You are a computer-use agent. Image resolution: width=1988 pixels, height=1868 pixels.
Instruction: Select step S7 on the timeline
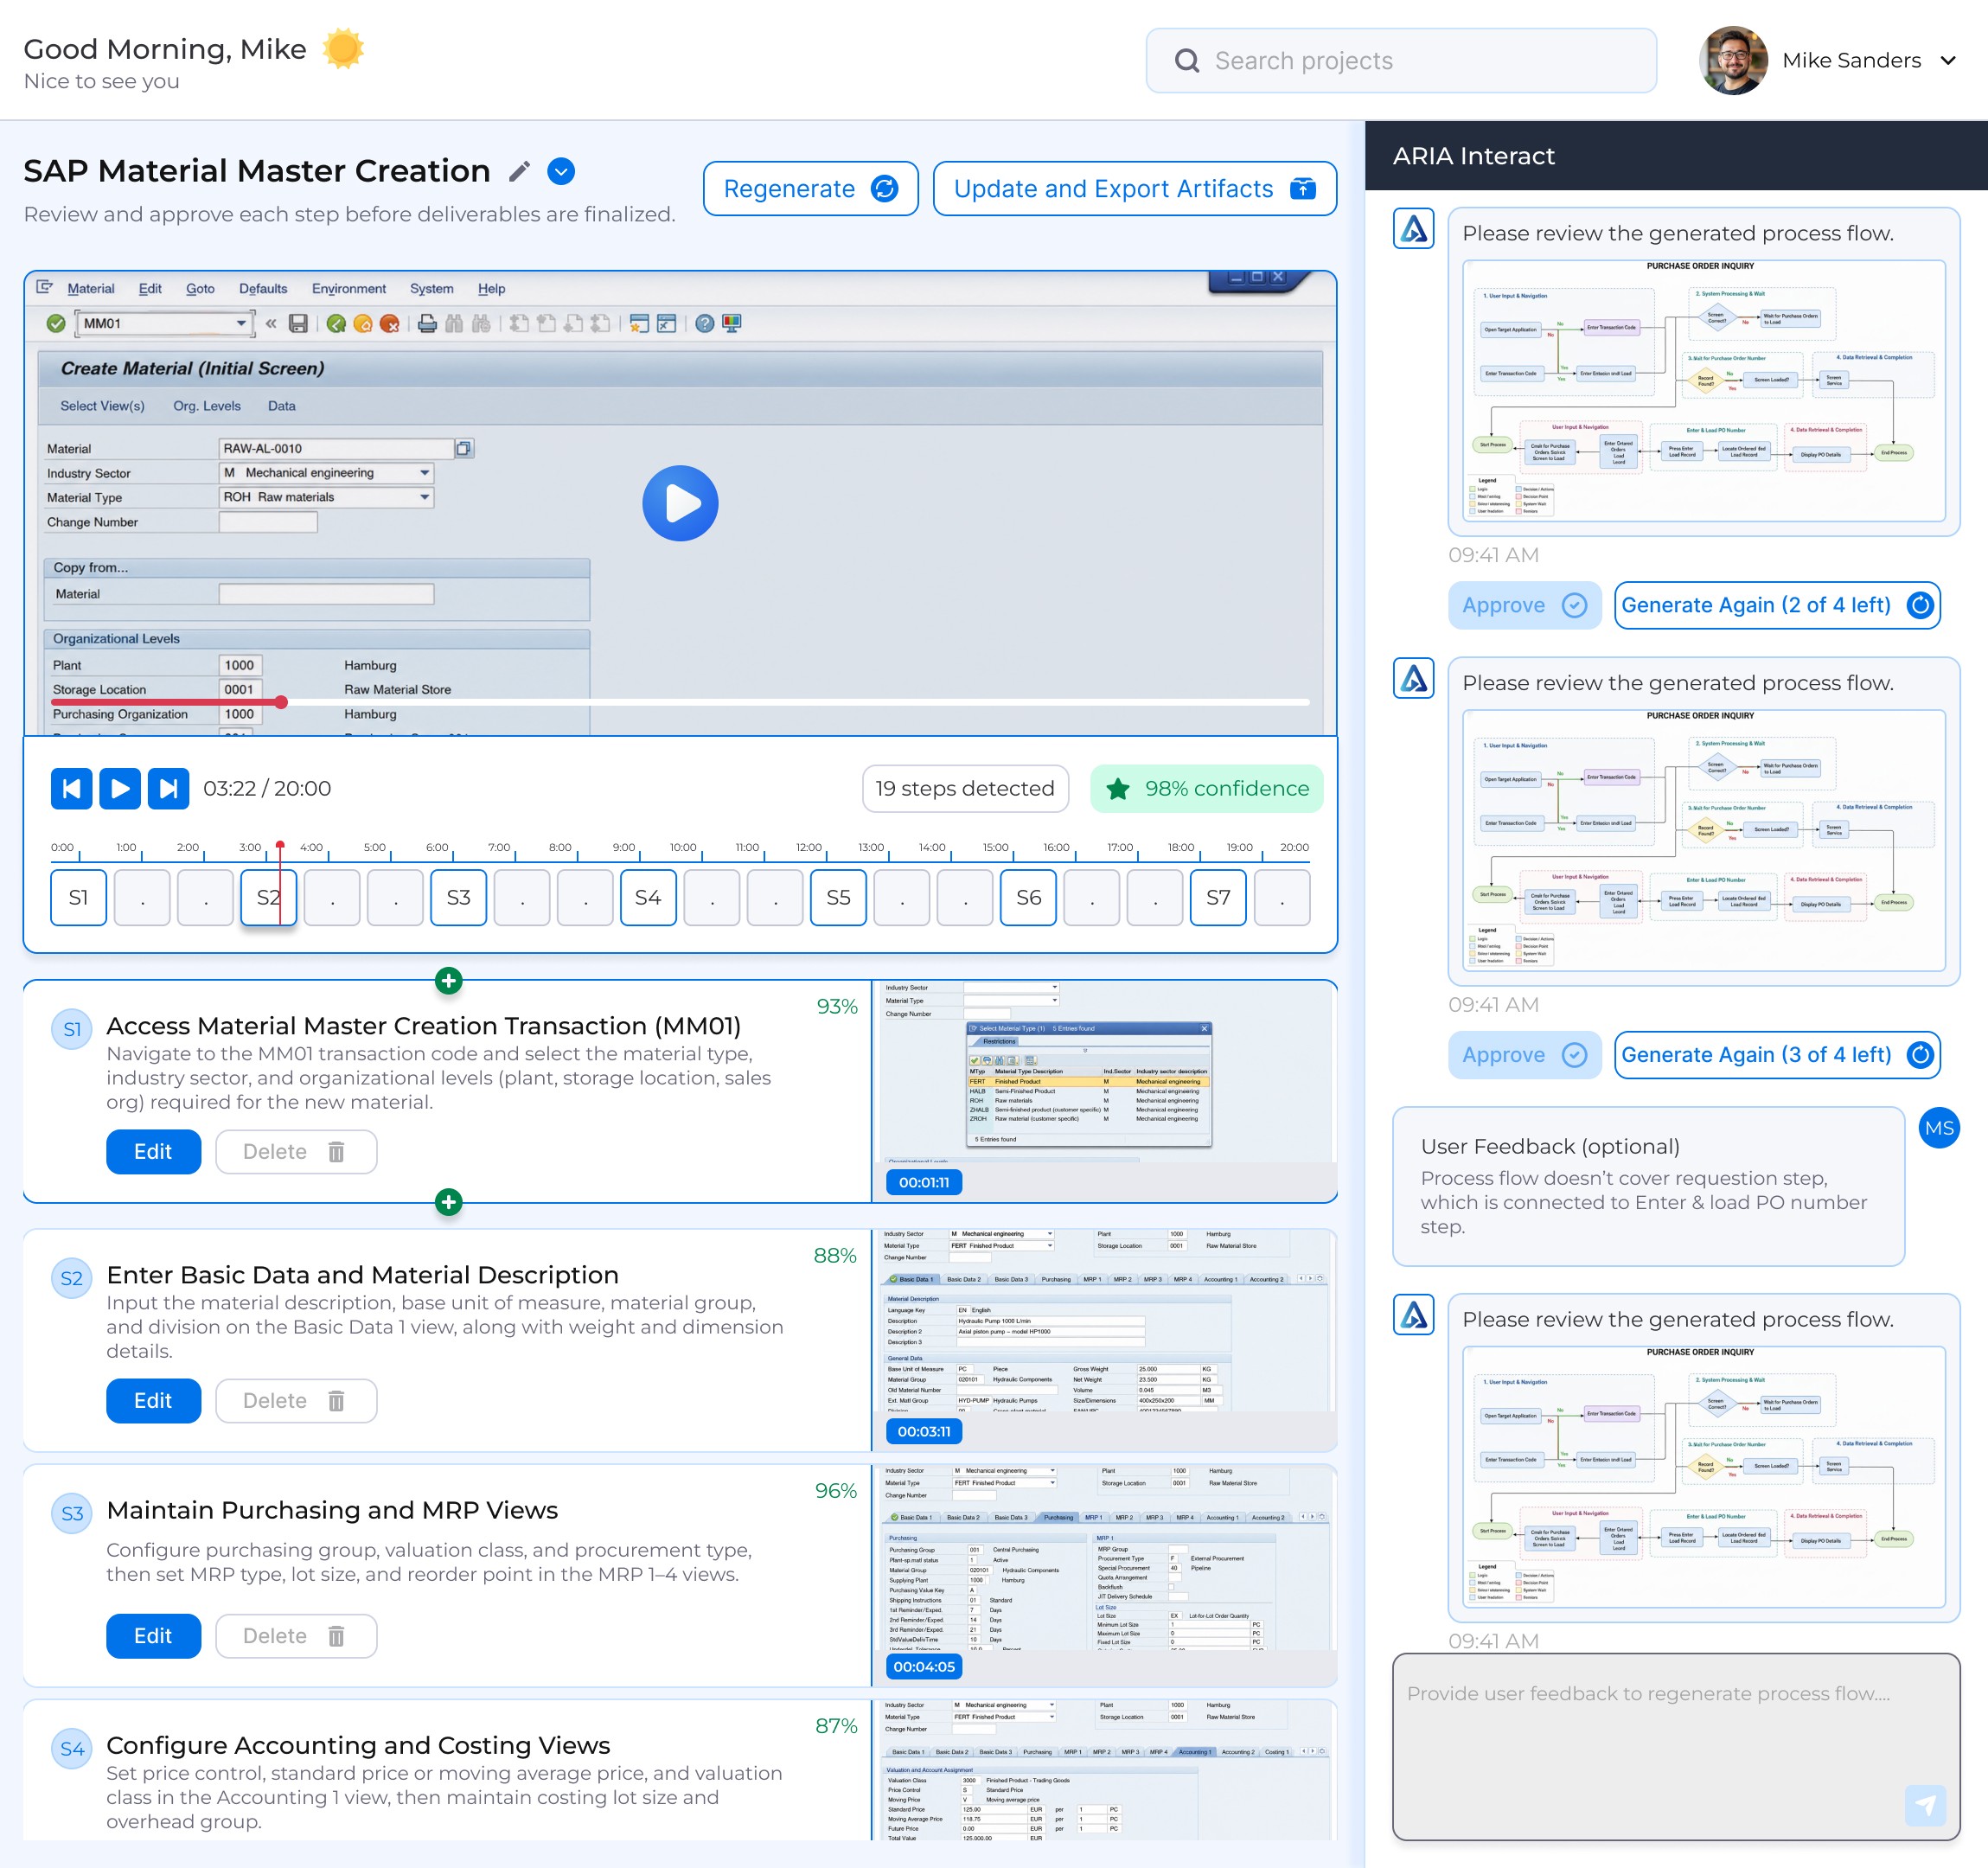pyautogui.click(x=1218, y=897)
